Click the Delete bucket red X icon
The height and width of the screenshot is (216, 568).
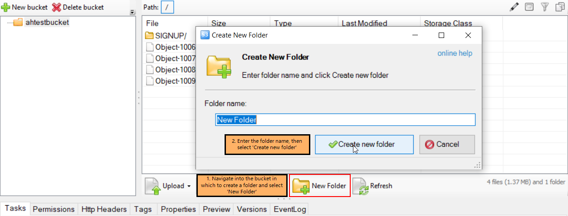(x=56, y=7)
